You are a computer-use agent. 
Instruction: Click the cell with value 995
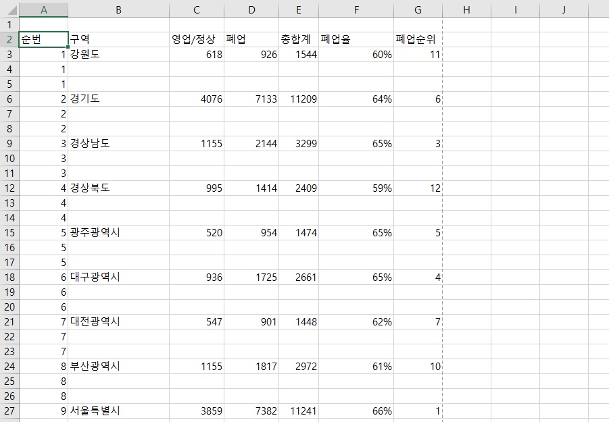coord(197,188)
